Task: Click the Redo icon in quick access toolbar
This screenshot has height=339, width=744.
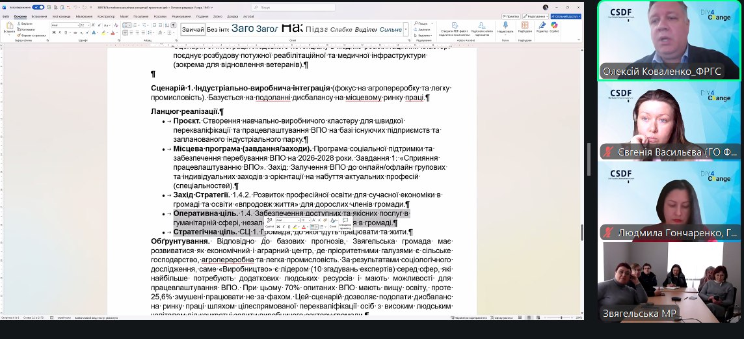Action: pyautogui.click(x=85, y=8)
